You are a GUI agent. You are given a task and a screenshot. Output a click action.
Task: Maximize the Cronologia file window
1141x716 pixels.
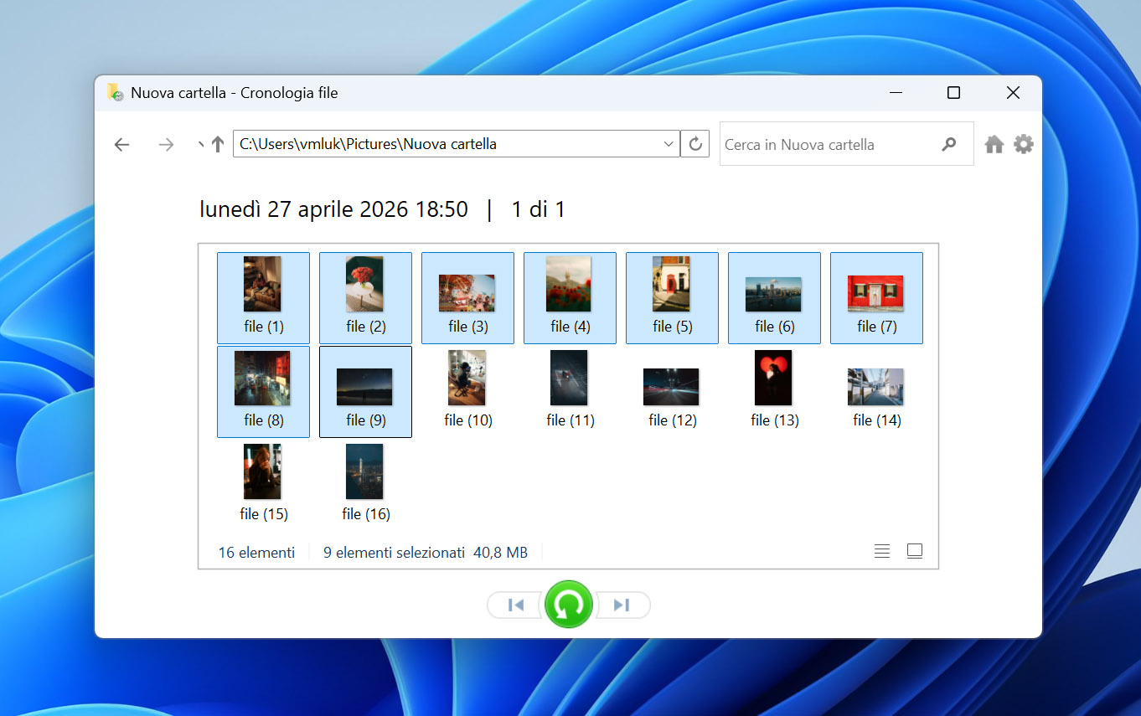click(x=953, y=93)
